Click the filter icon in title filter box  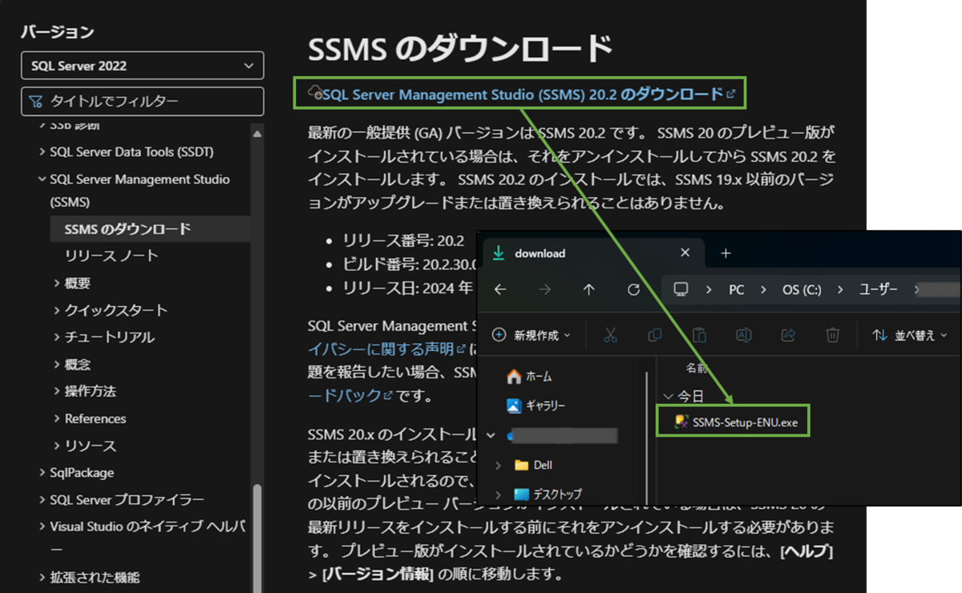tap(35, 102)
